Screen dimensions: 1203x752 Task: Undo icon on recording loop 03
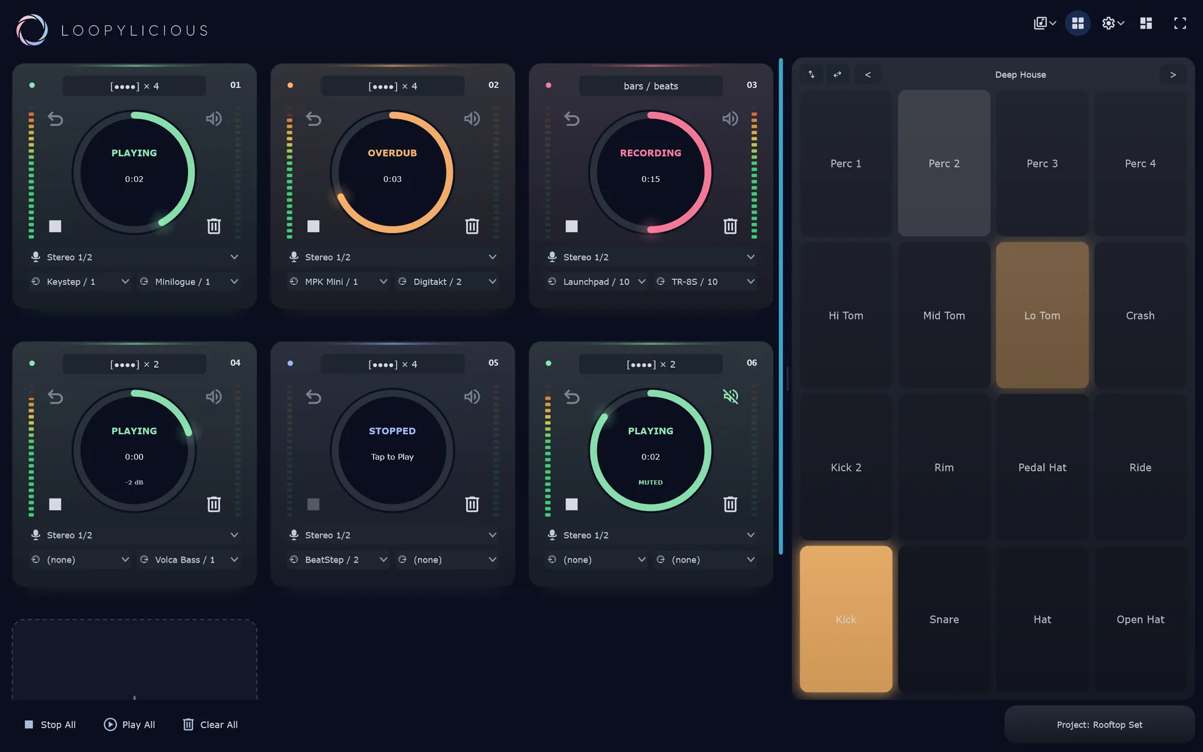tap(571, 118)
